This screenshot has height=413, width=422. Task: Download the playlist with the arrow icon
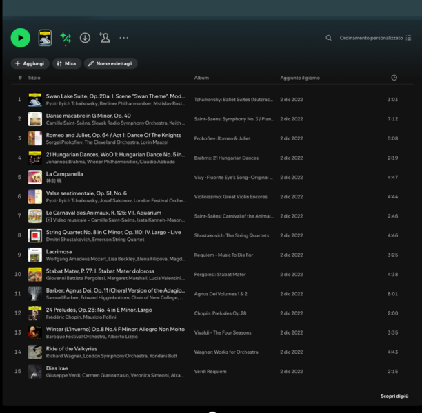tap(85, 38)
